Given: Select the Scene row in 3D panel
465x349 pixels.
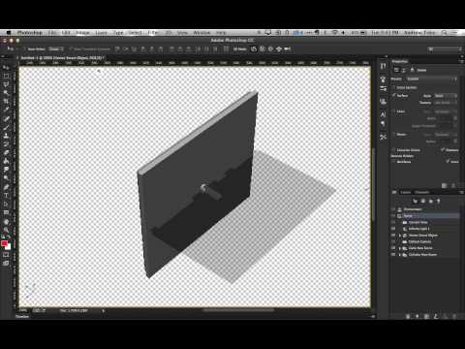Looking at the screenshot, I should (x=425, y=216).
